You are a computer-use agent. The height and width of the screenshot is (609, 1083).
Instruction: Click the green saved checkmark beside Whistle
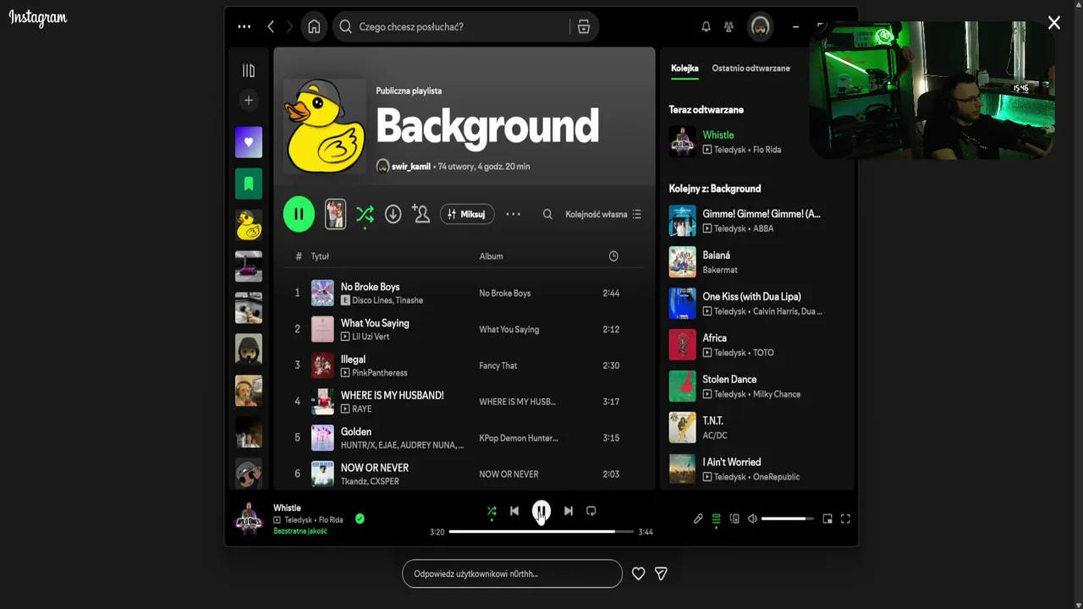click(x=360, y=518)
